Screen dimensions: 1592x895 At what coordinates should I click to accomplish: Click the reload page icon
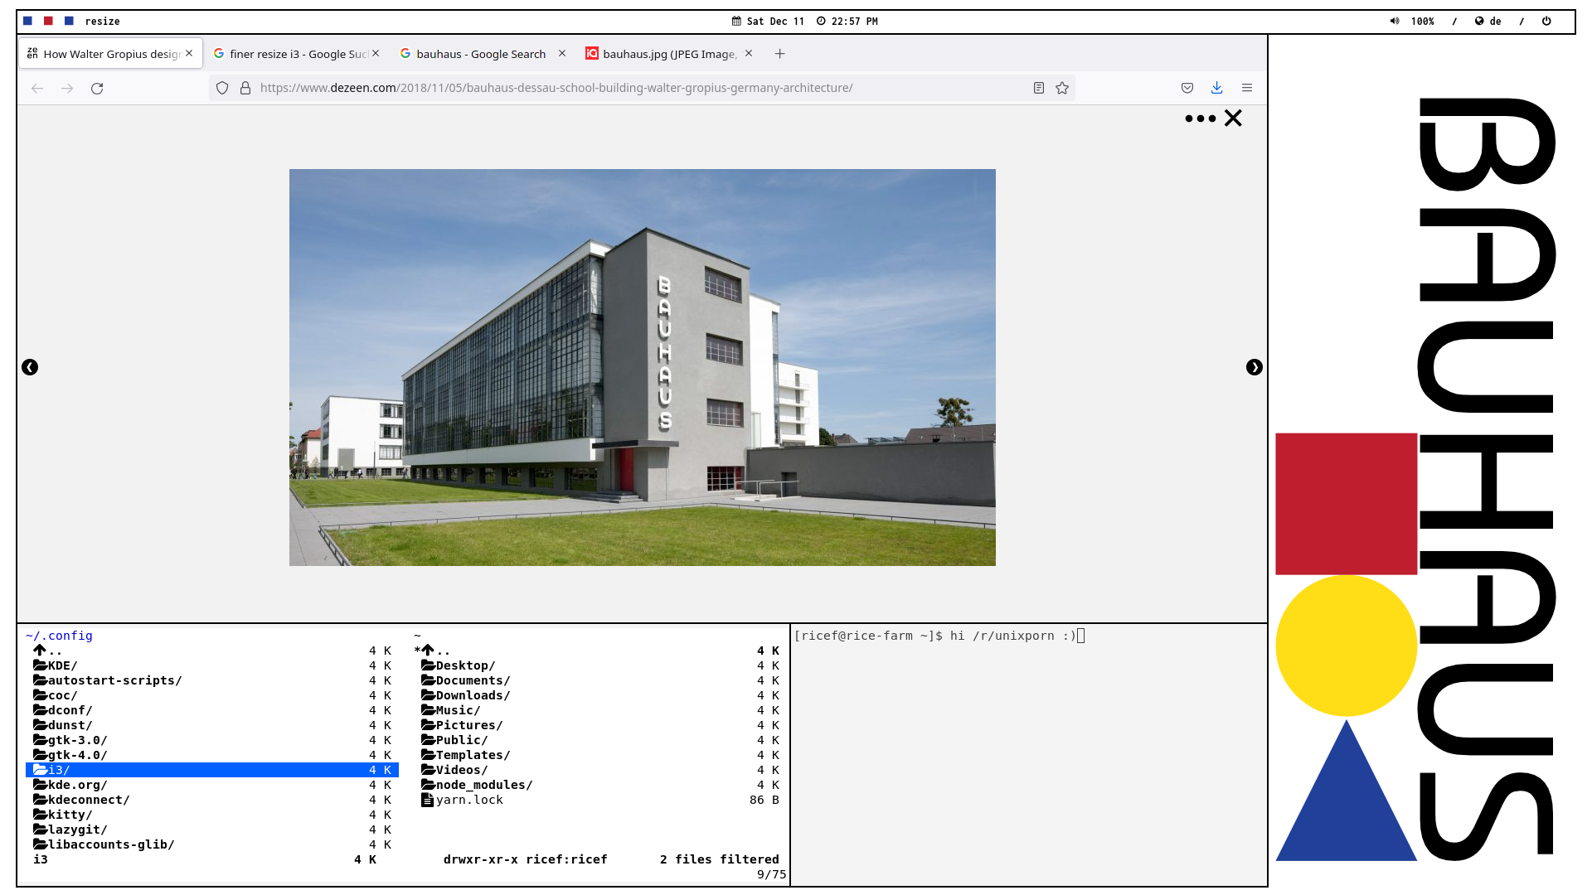click(x=97, y=88)
